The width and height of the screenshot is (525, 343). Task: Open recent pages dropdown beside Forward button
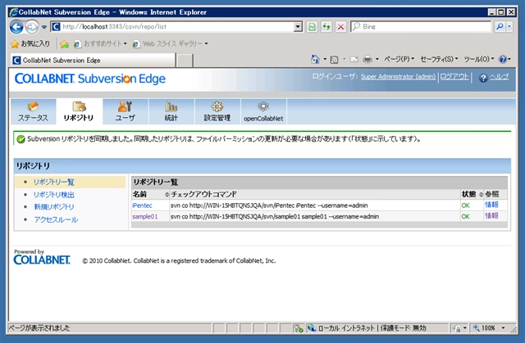click(x=44, y=27)
